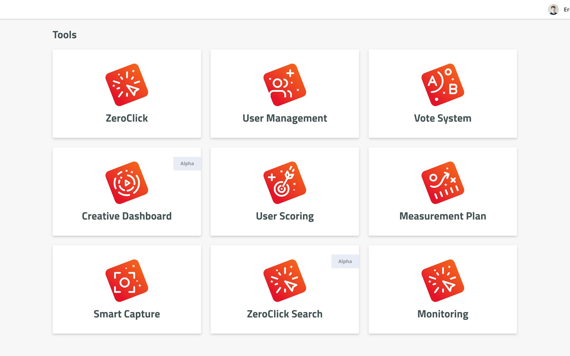
Task: Click the ZeroClick Search cursor icon
Action: click(285, 281)
